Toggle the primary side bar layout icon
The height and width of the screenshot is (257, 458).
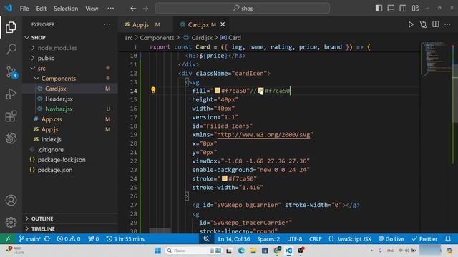(x=379, y=8)
